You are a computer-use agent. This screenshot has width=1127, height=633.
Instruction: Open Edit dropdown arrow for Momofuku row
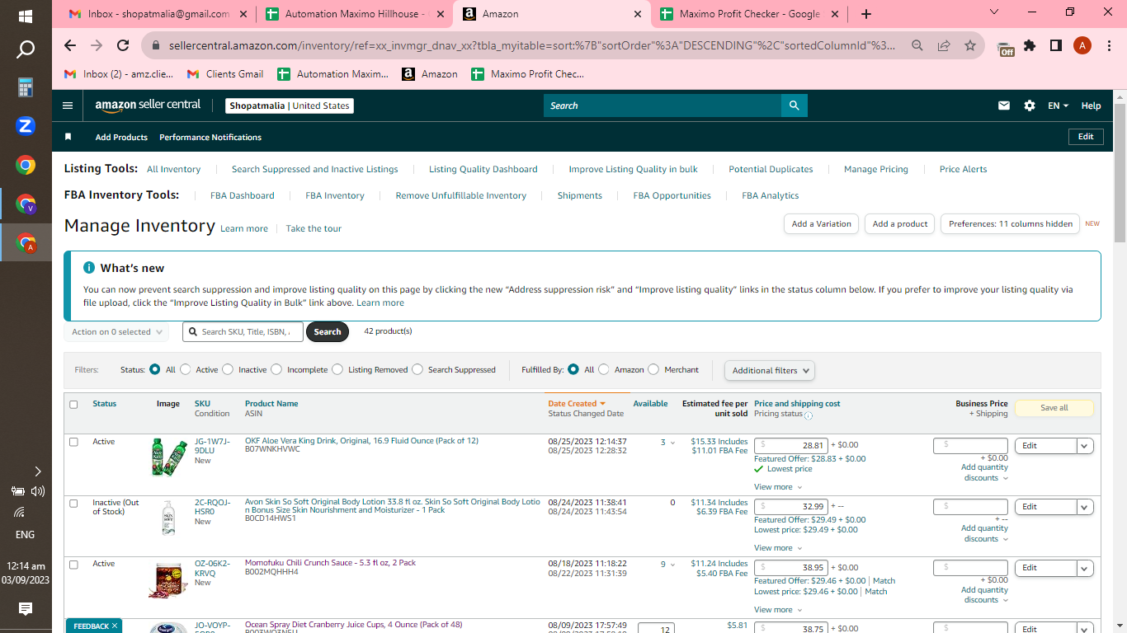pos(1085,568)
